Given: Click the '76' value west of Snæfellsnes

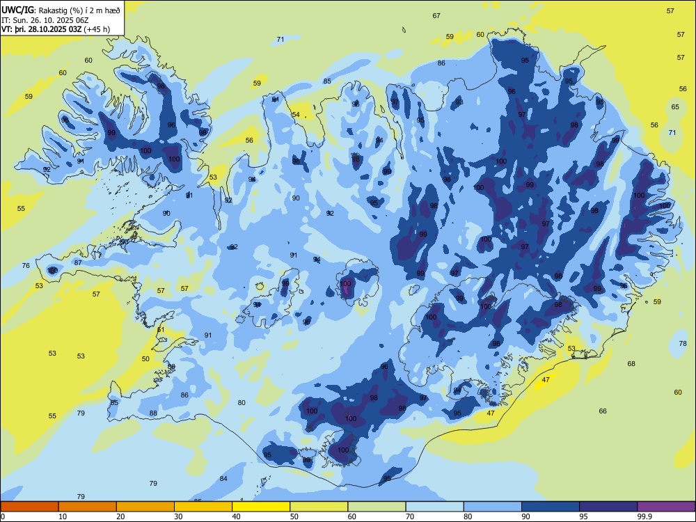Looking at the screenshot, I should pos(26,266).
